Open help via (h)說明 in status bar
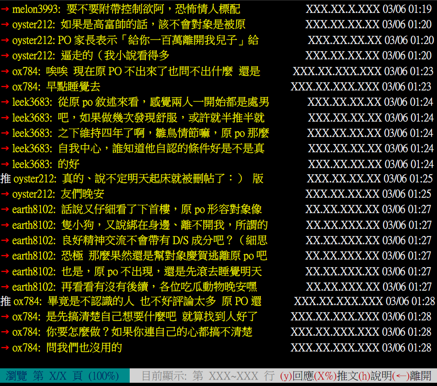Image resolution: width=437 pixels, height=386 pixels. pos(376,376)
